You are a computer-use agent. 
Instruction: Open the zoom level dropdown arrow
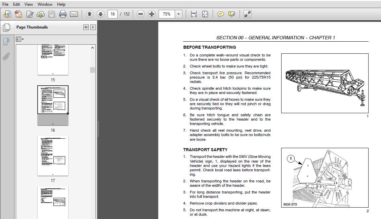179,14
